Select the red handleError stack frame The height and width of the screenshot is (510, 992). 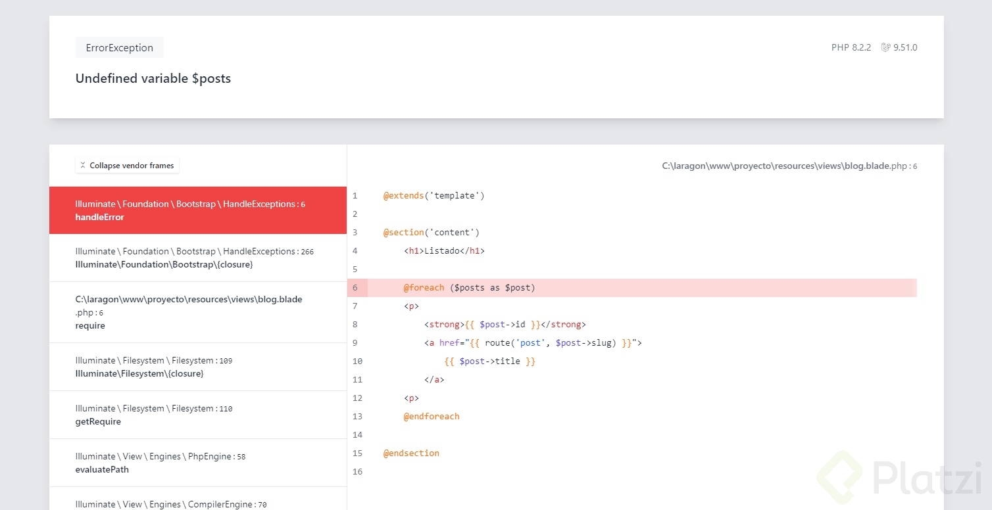click(x=197, y=210)
